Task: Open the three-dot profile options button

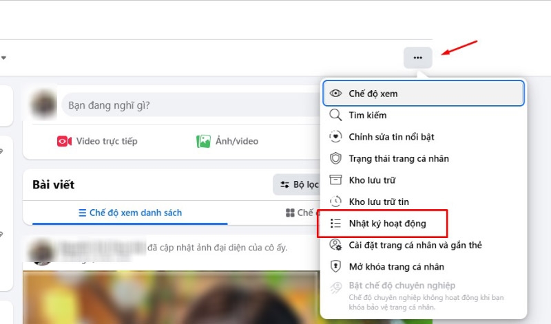Action: click(x=417, y=58)
